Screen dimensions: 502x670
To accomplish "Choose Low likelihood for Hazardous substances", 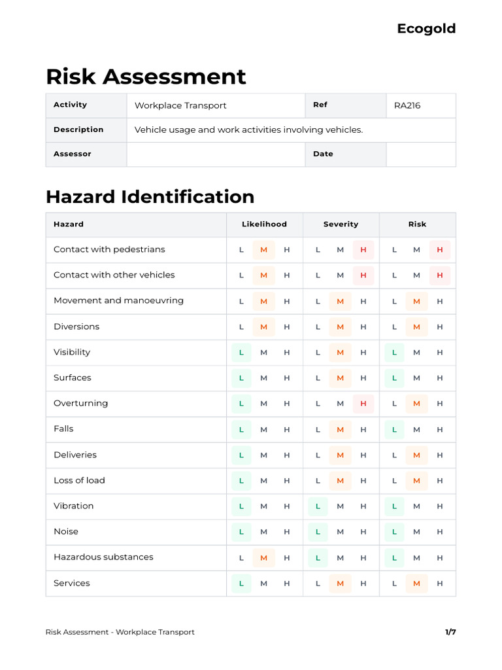I will (x=241, y=557).
